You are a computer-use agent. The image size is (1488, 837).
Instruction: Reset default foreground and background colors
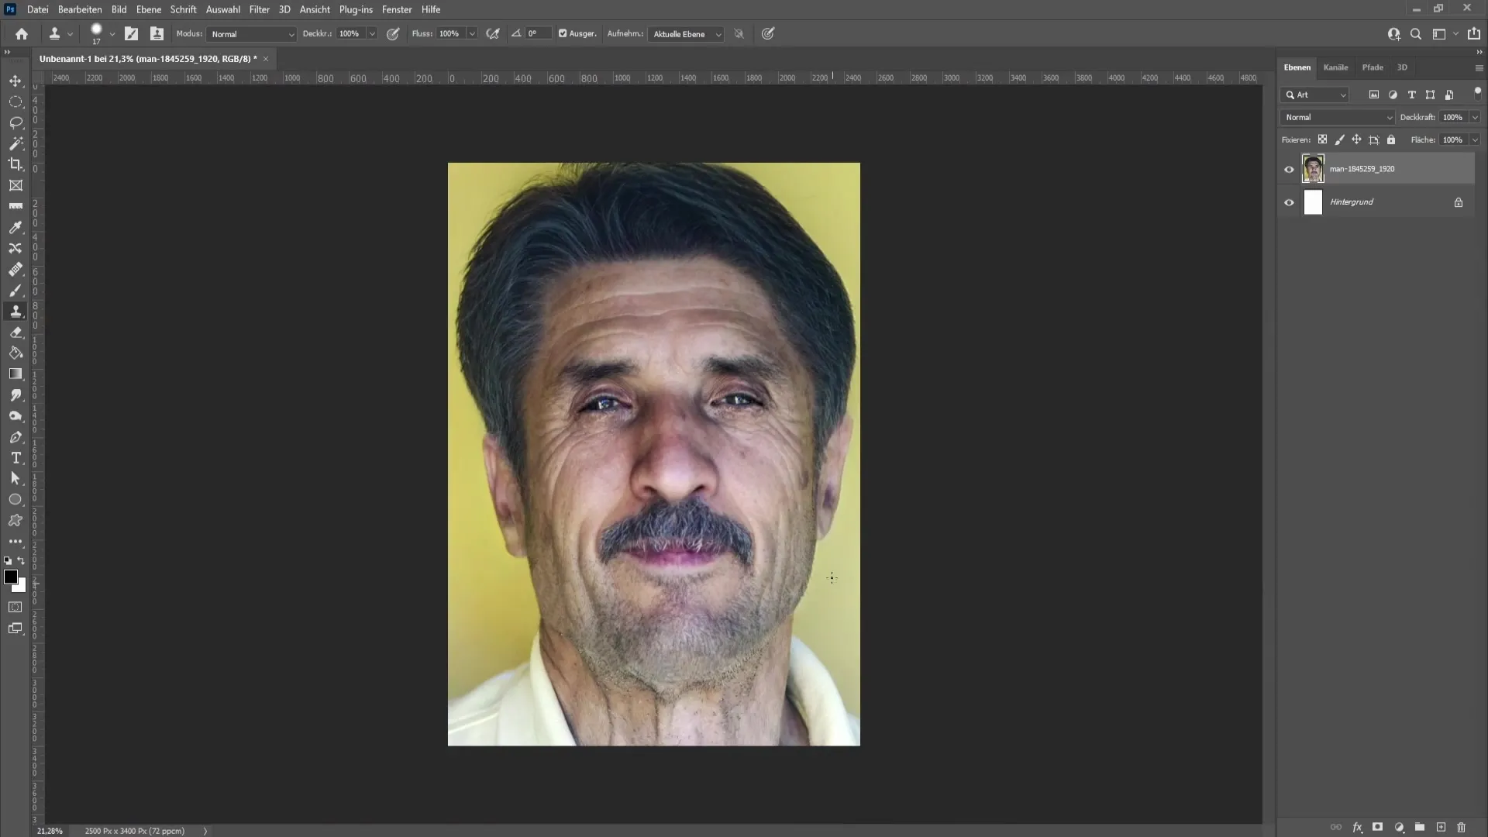pos(8,560)
